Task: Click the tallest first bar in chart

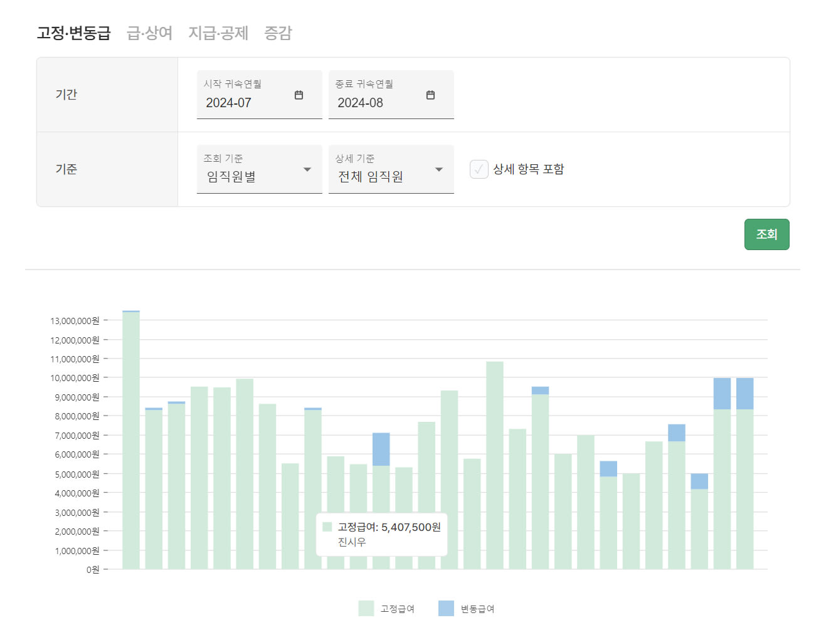Action: [x=131, y=440]
